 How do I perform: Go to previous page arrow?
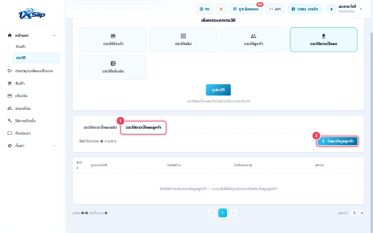click(212, 213)
